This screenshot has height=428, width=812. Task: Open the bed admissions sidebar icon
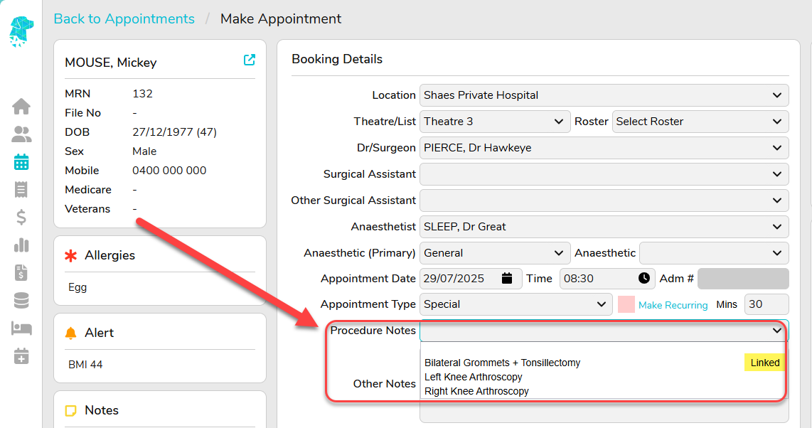[x=21, y=328]
